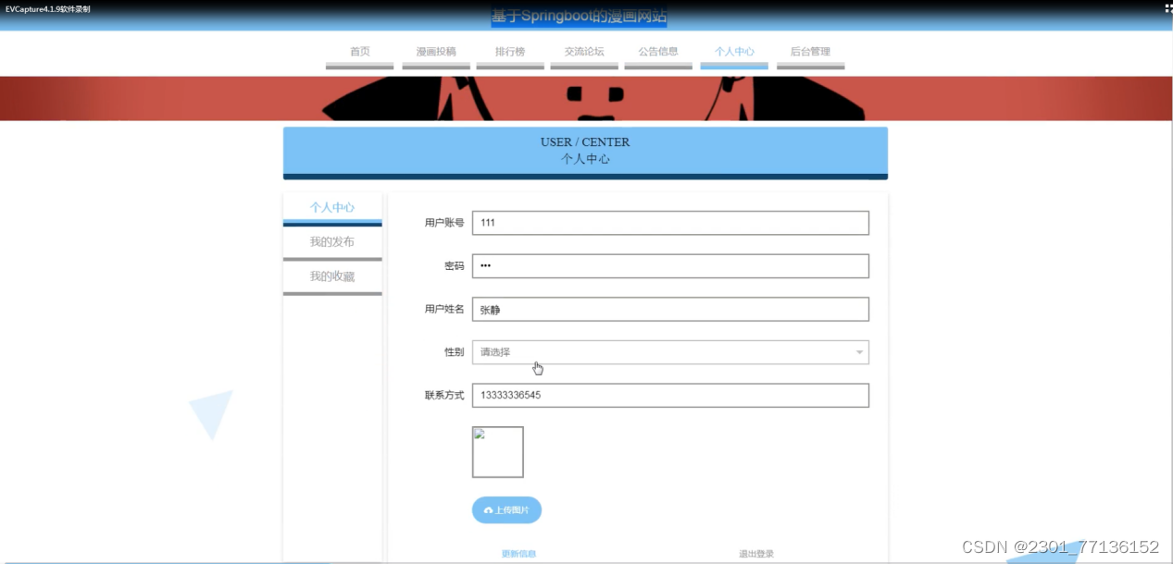Click the cloud icon on the upload button
Screen dimensions: 1173x564
[488, 509]
